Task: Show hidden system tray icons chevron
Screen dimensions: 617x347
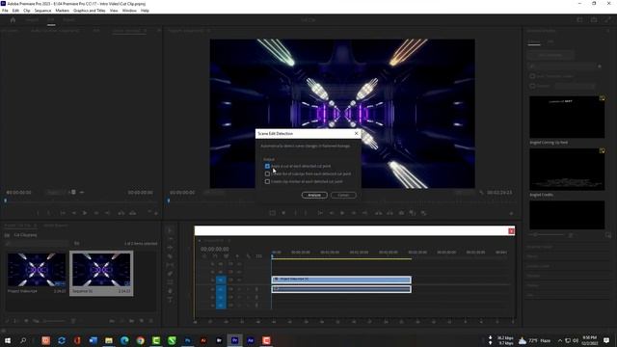Action: 560,340
